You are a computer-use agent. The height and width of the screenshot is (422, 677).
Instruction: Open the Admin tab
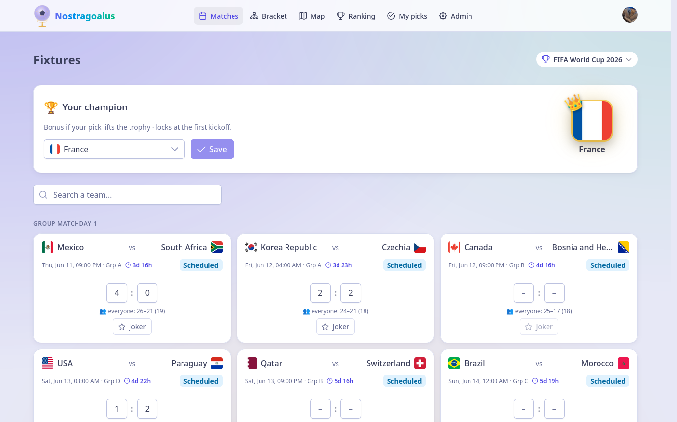tap(455, 16)
